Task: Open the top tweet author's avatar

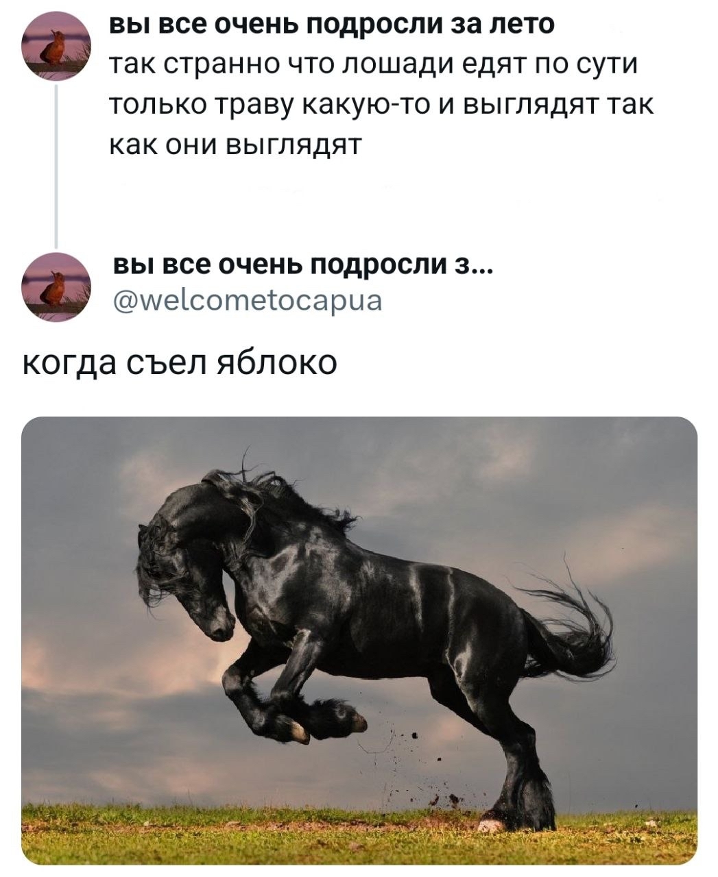Action: click(56, 47)
